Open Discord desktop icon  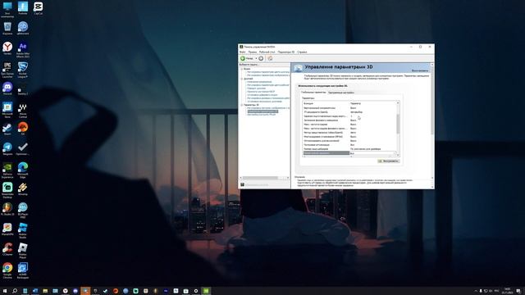coord(7,88)
